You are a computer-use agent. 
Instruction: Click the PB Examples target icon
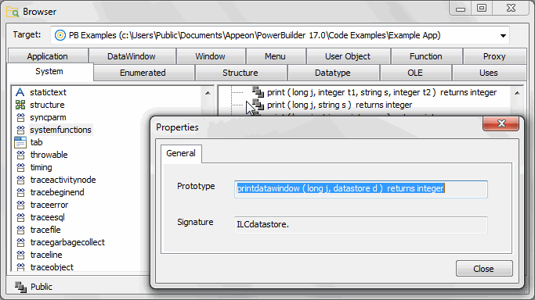(x=60, y=35)
